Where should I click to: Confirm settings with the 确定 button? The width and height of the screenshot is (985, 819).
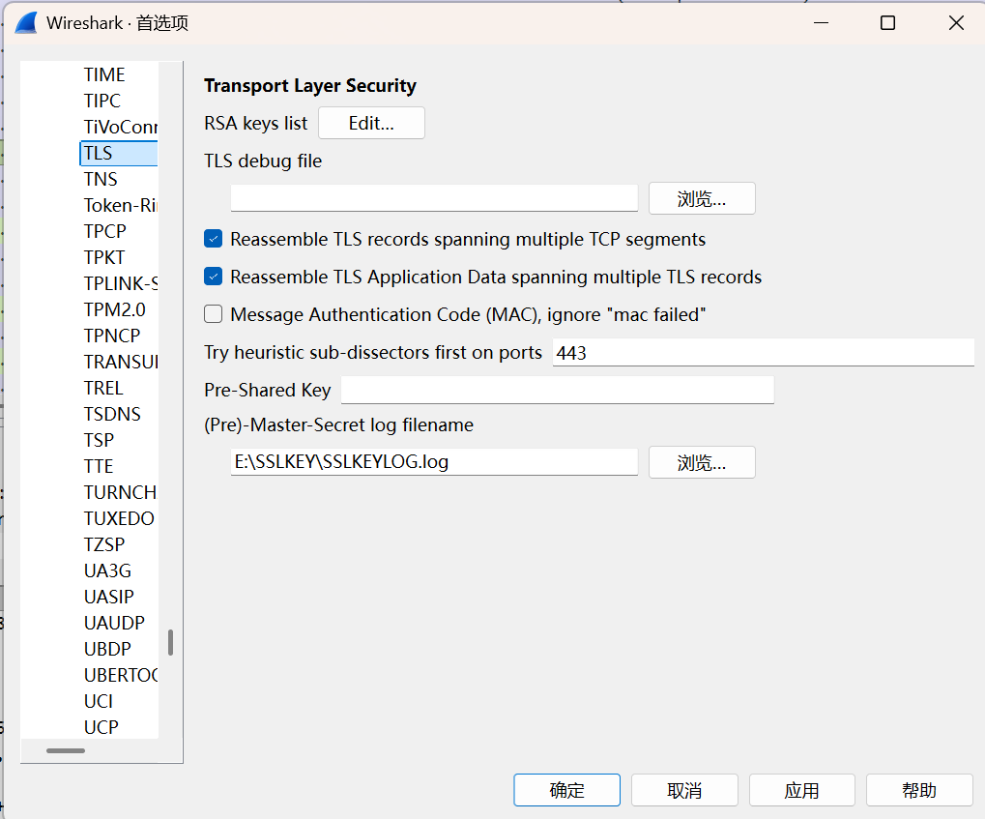pos(566,790)
